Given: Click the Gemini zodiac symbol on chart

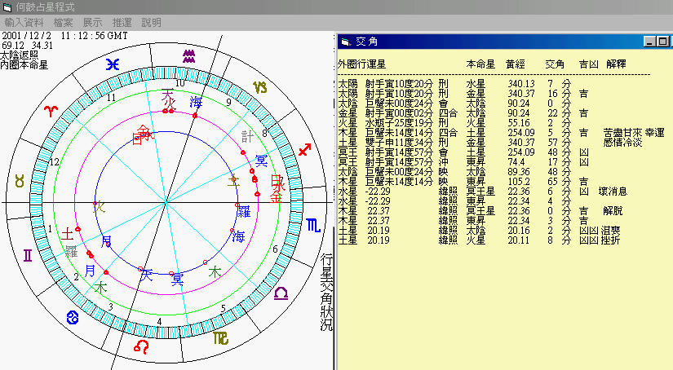Looking at the screenshot, I should coord(28,256).
